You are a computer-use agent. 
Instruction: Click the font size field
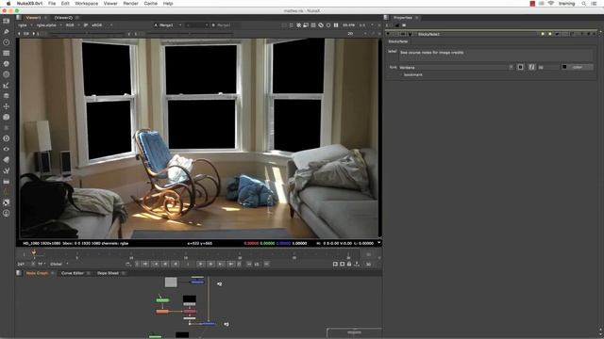547,67
